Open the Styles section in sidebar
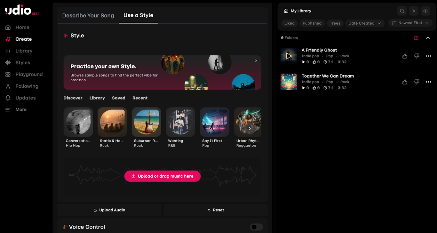The height and width of the screenshot is (233, 437). [x=23, y=62]
